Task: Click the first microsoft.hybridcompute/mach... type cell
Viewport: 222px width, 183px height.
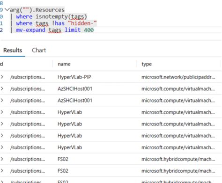Action: [x=178, y=159]
